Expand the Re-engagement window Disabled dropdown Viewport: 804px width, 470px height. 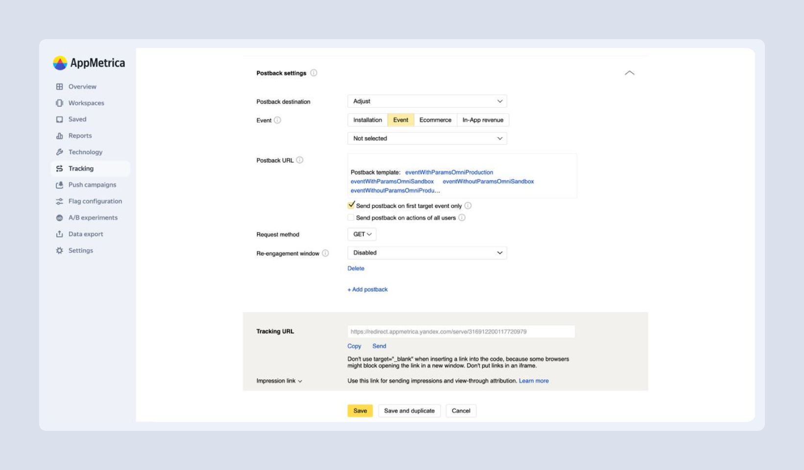[427, 253]
